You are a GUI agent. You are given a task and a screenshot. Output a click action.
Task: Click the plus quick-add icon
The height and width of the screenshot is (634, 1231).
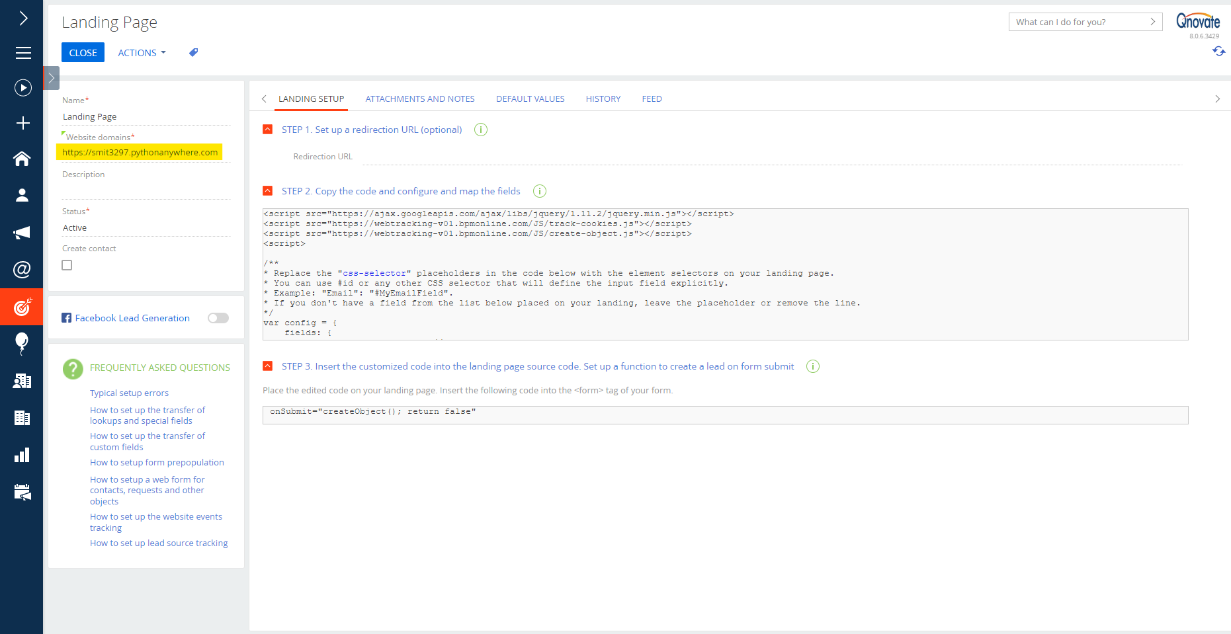point(23,123)
